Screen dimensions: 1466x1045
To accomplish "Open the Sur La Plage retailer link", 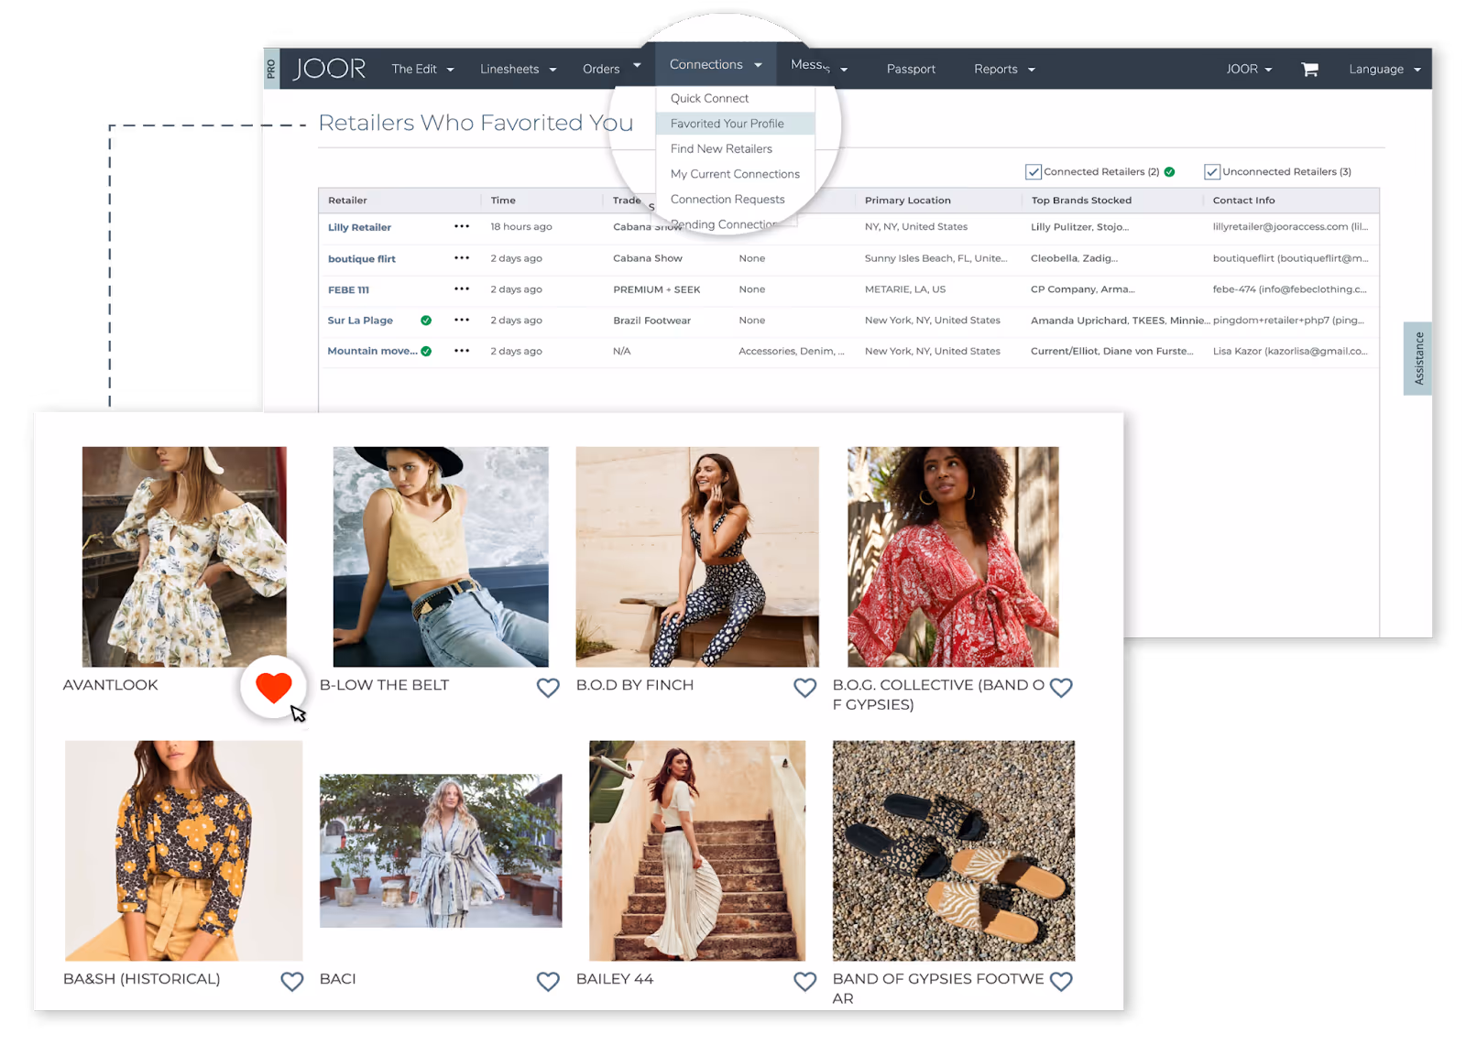I will point(360,321).
